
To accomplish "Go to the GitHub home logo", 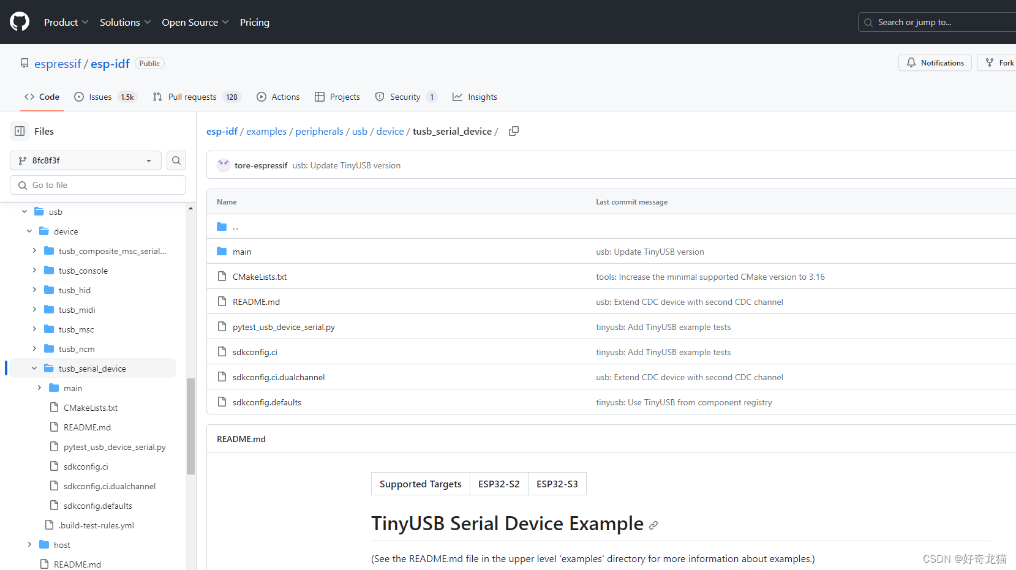I will (x=20, y=21).
